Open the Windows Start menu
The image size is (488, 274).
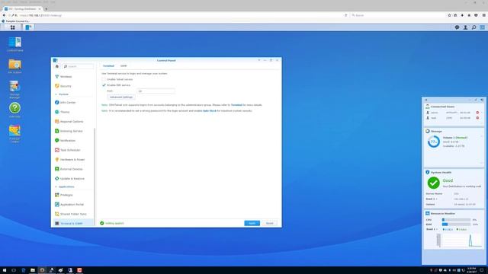click(x=5, y=270)
